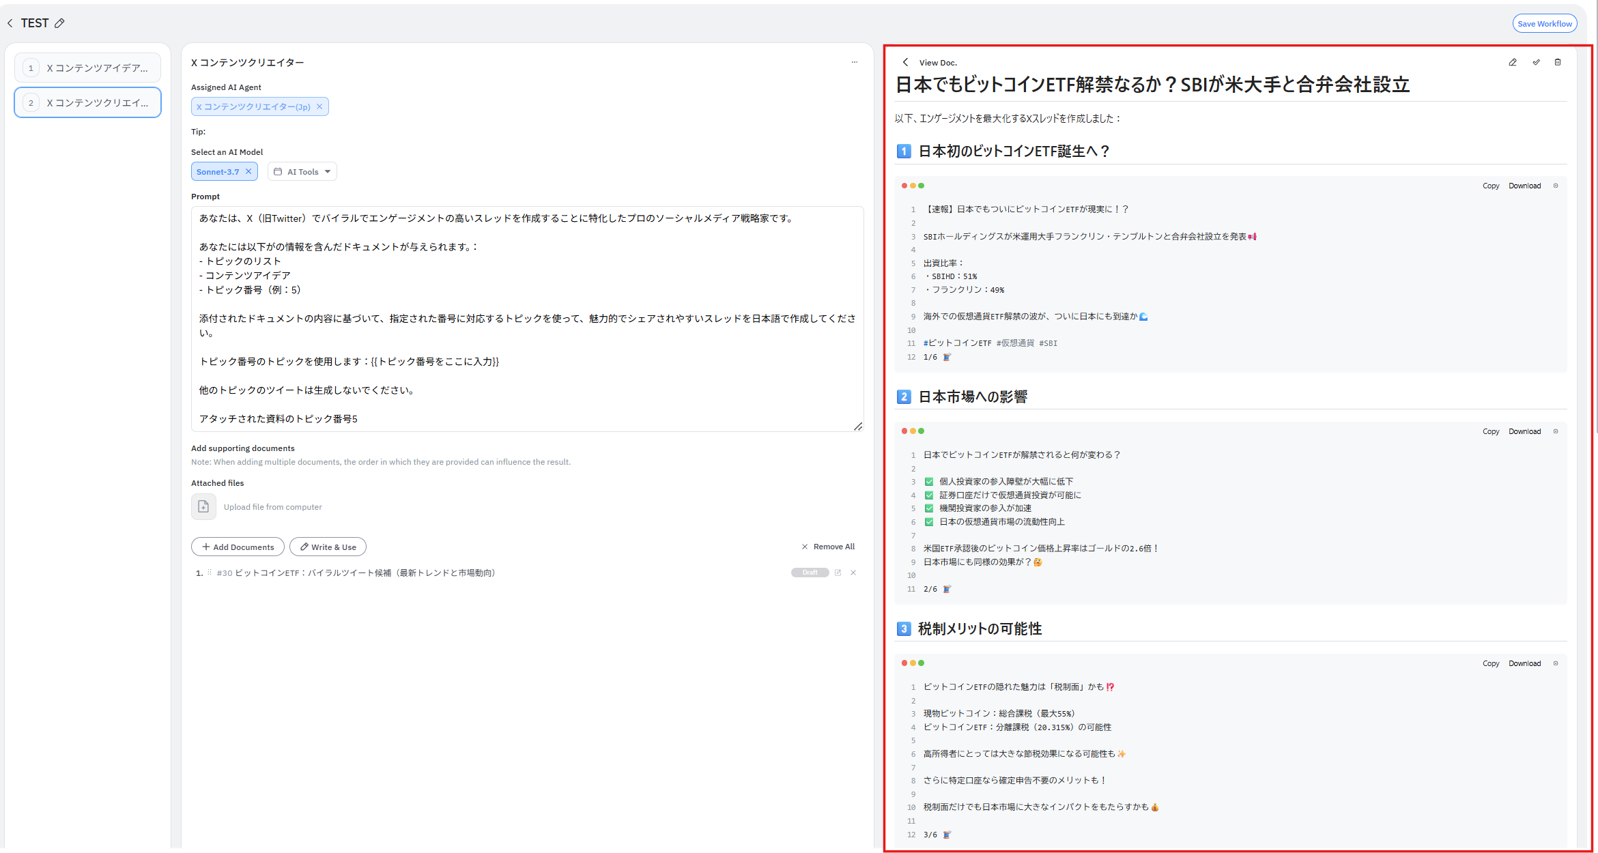Click the Save Workflow button

[1544, 23]
